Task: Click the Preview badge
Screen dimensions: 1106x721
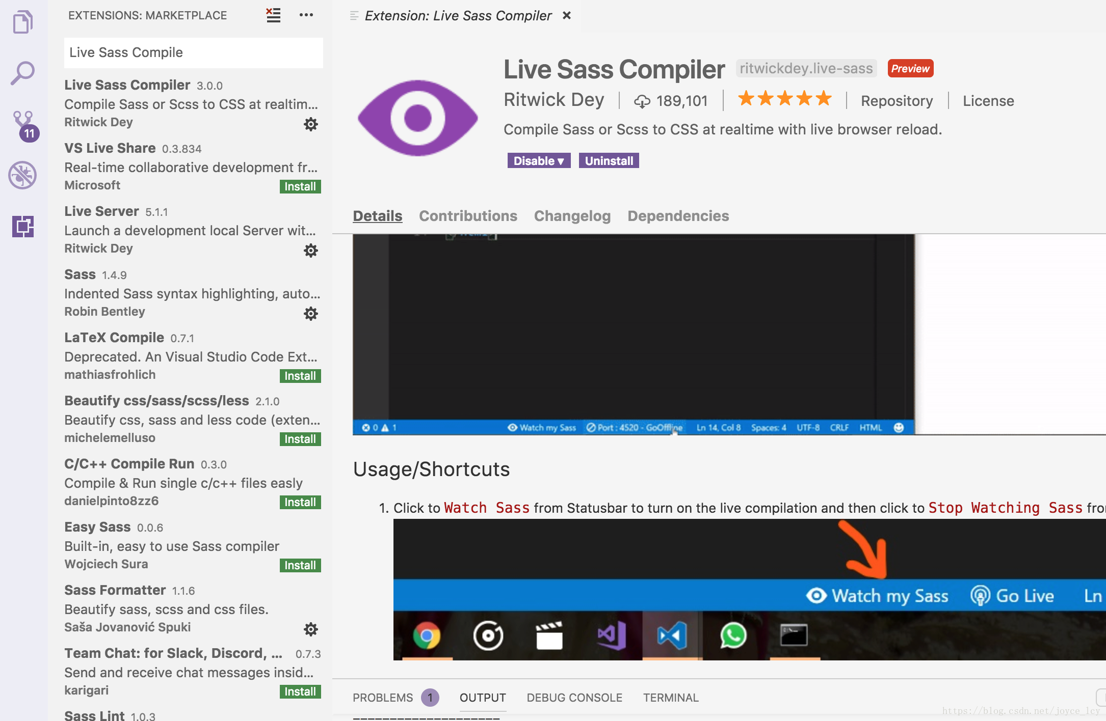Action: point(910,68)
